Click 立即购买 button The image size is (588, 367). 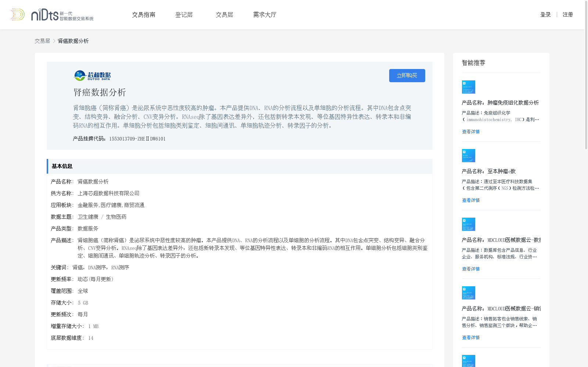point(407,76)
